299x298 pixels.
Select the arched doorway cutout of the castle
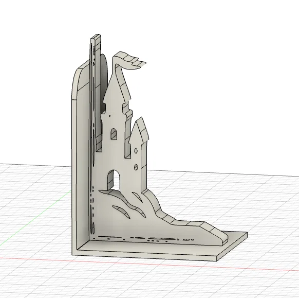point(114,180)
